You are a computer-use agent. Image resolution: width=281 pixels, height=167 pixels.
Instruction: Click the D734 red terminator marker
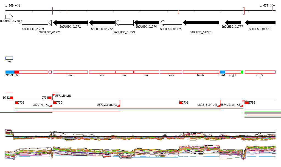(x=50, y=98)
